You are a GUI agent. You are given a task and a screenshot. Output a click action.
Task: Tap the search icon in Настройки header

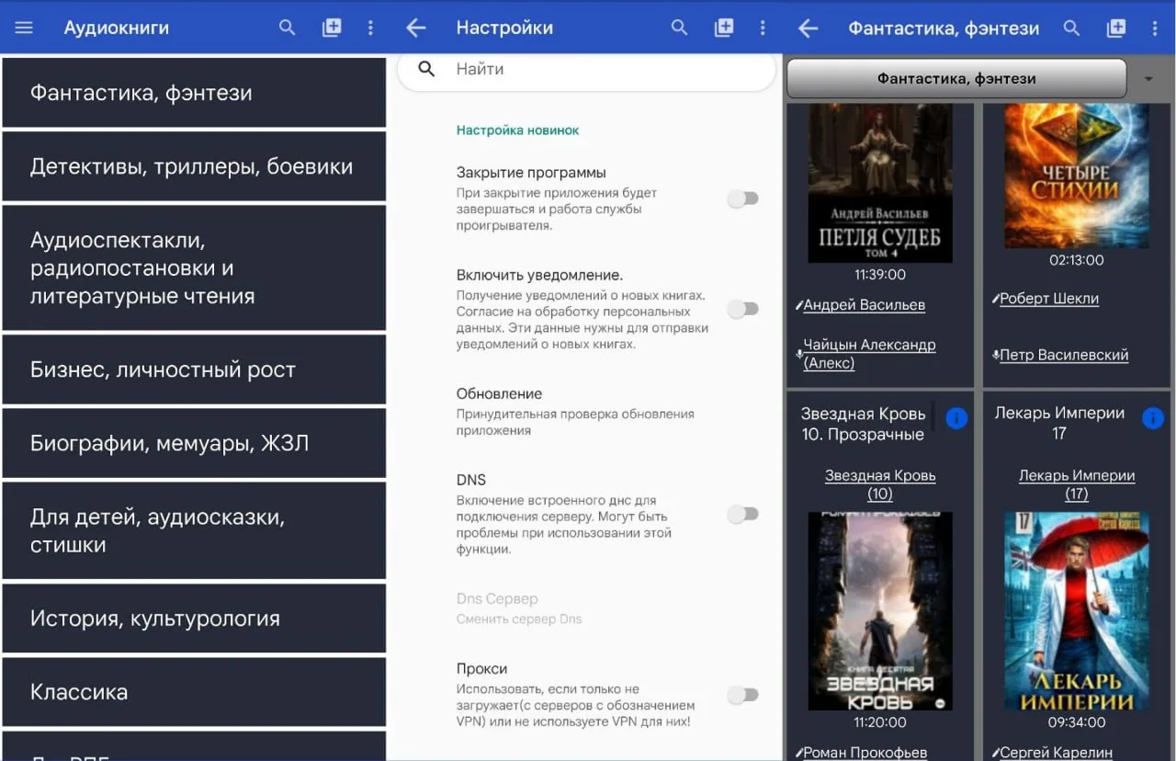tap(680, 28)
